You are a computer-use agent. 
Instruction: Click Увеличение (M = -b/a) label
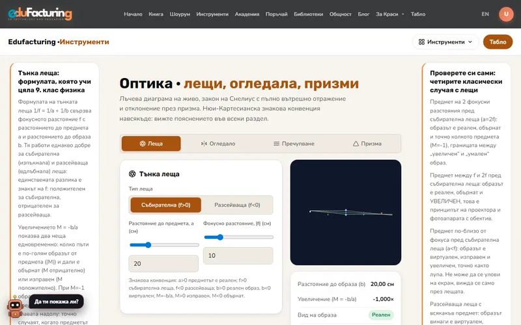pyautogui.click(x=327, y=299)
